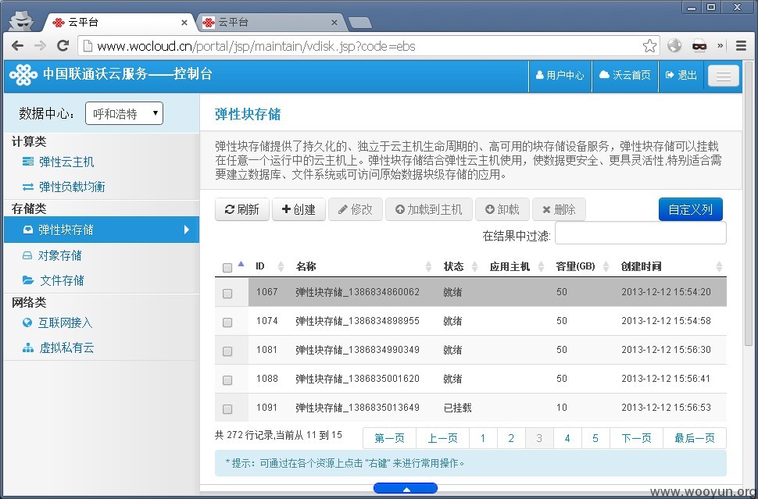
Task: Go to page 5 in pagination
Action: click(595, 437)
